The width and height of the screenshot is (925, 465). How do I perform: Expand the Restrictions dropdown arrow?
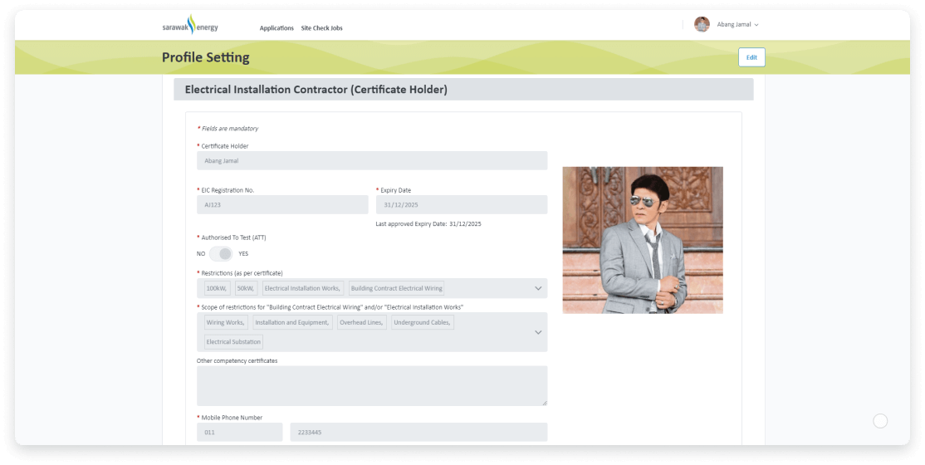coord(538,289)
